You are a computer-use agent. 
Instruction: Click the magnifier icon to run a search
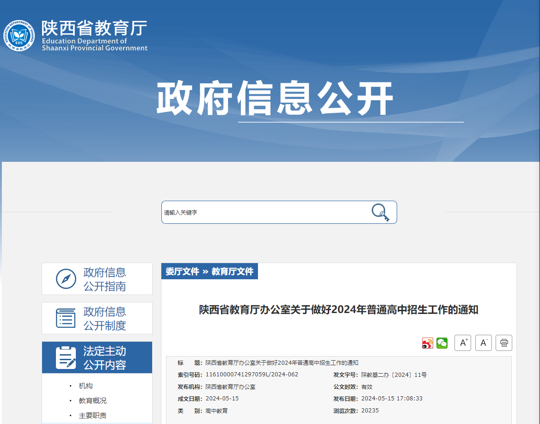[380, 212]
